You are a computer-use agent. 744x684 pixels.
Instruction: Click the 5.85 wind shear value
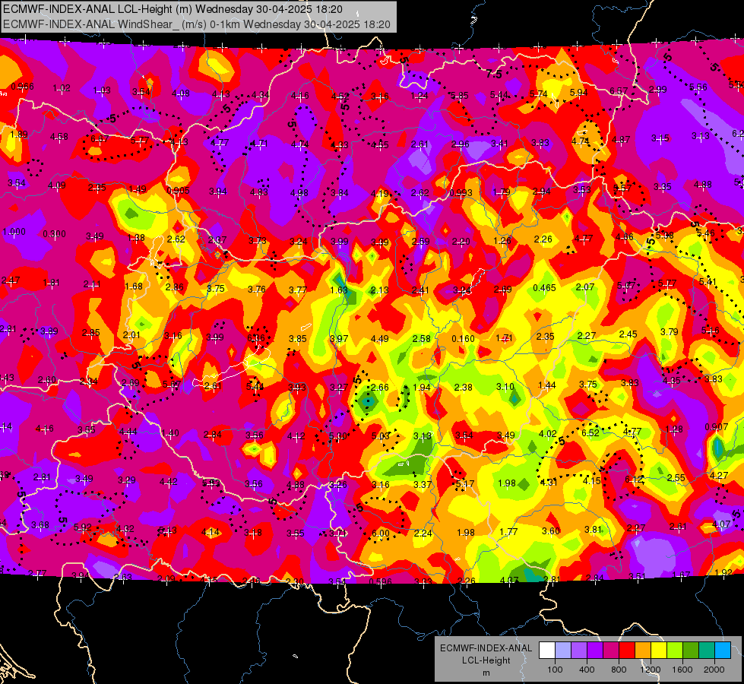click(x=459, y=96)
